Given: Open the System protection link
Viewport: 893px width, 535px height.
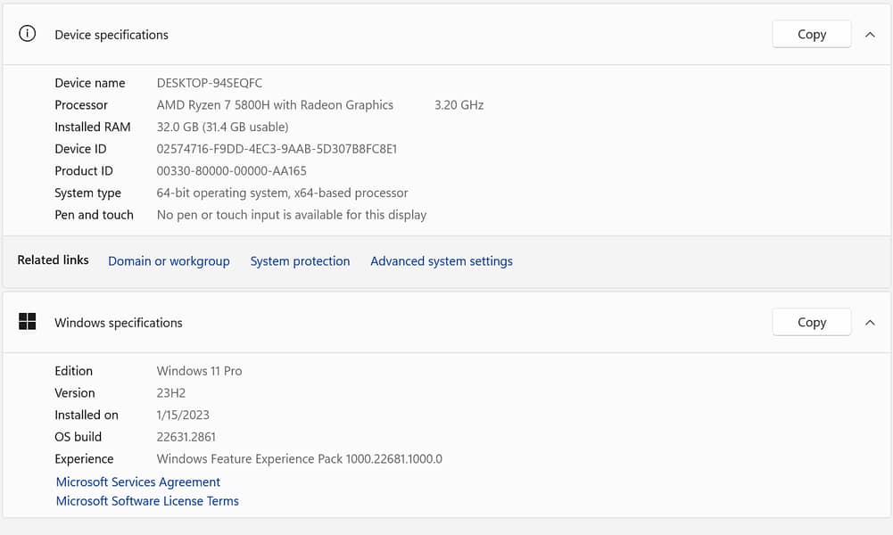Looking at the screenshot, I should coord(300,261).
